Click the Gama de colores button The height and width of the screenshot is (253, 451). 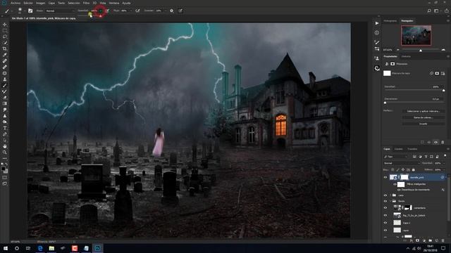(423, 117)
